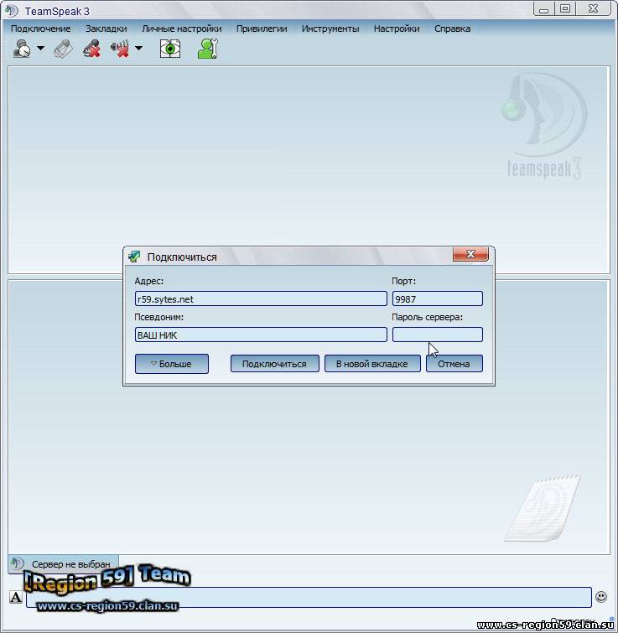The height and width of the screenshot is (633, 618).
Task: Open the green contacts manager icon
Action: pos(208,49)
